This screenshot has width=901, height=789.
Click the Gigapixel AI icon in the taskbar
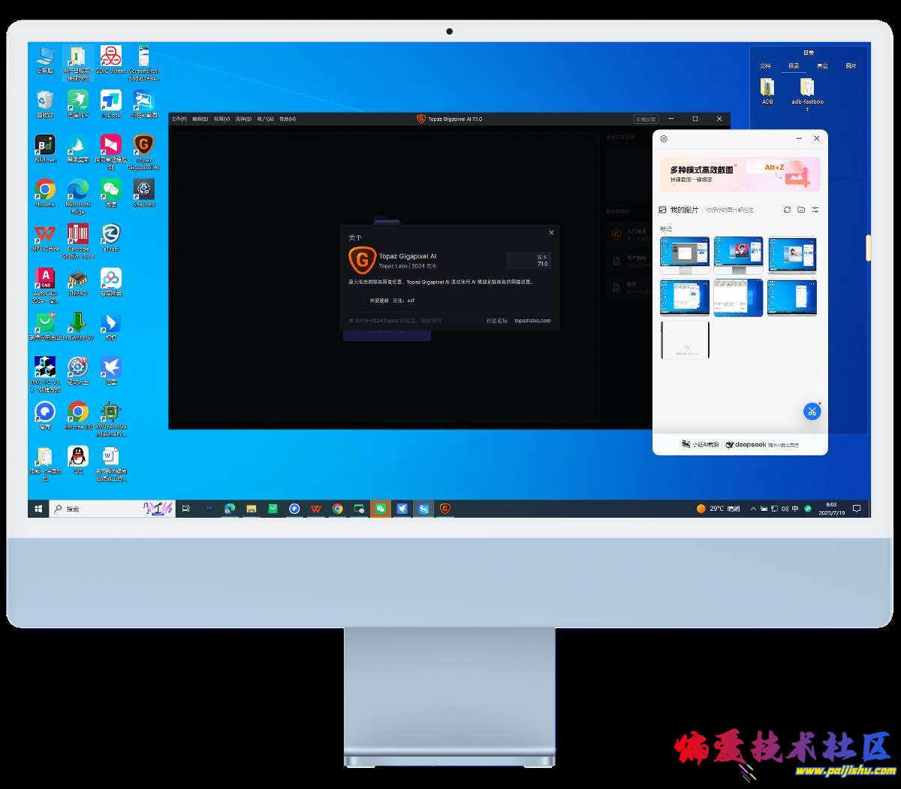444,509
